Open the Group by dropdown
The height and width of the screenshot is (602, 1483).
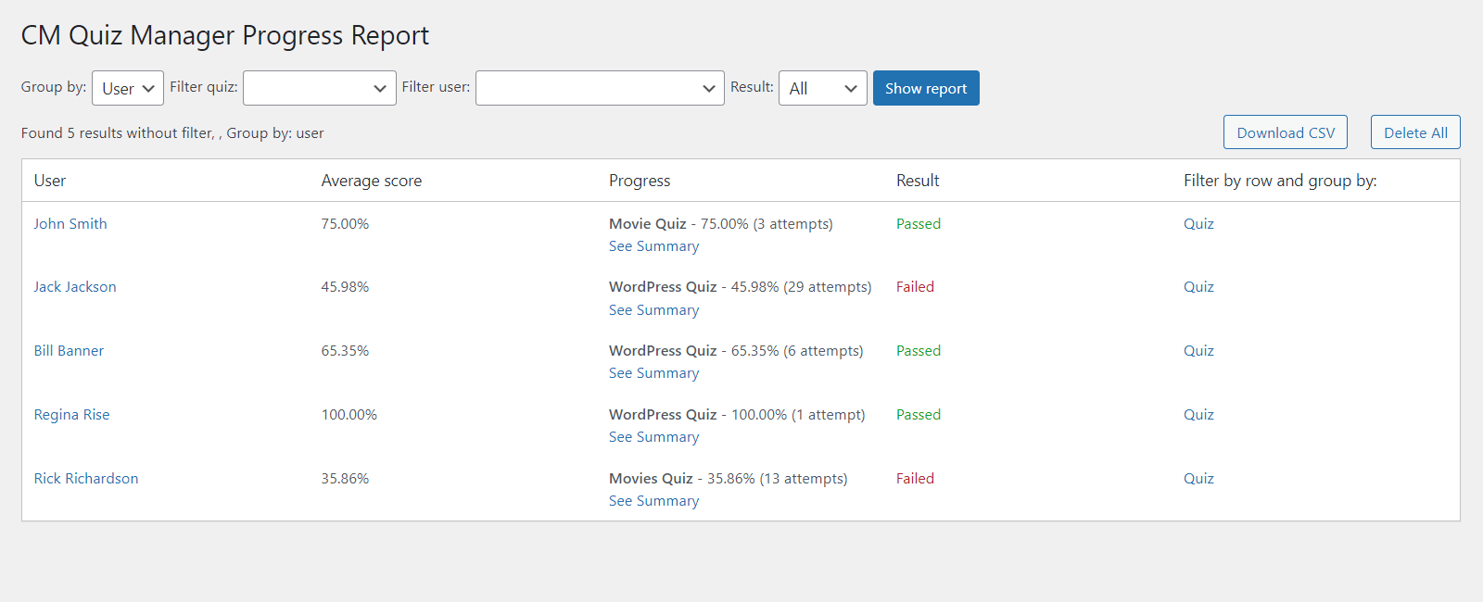tap(128, 88)
